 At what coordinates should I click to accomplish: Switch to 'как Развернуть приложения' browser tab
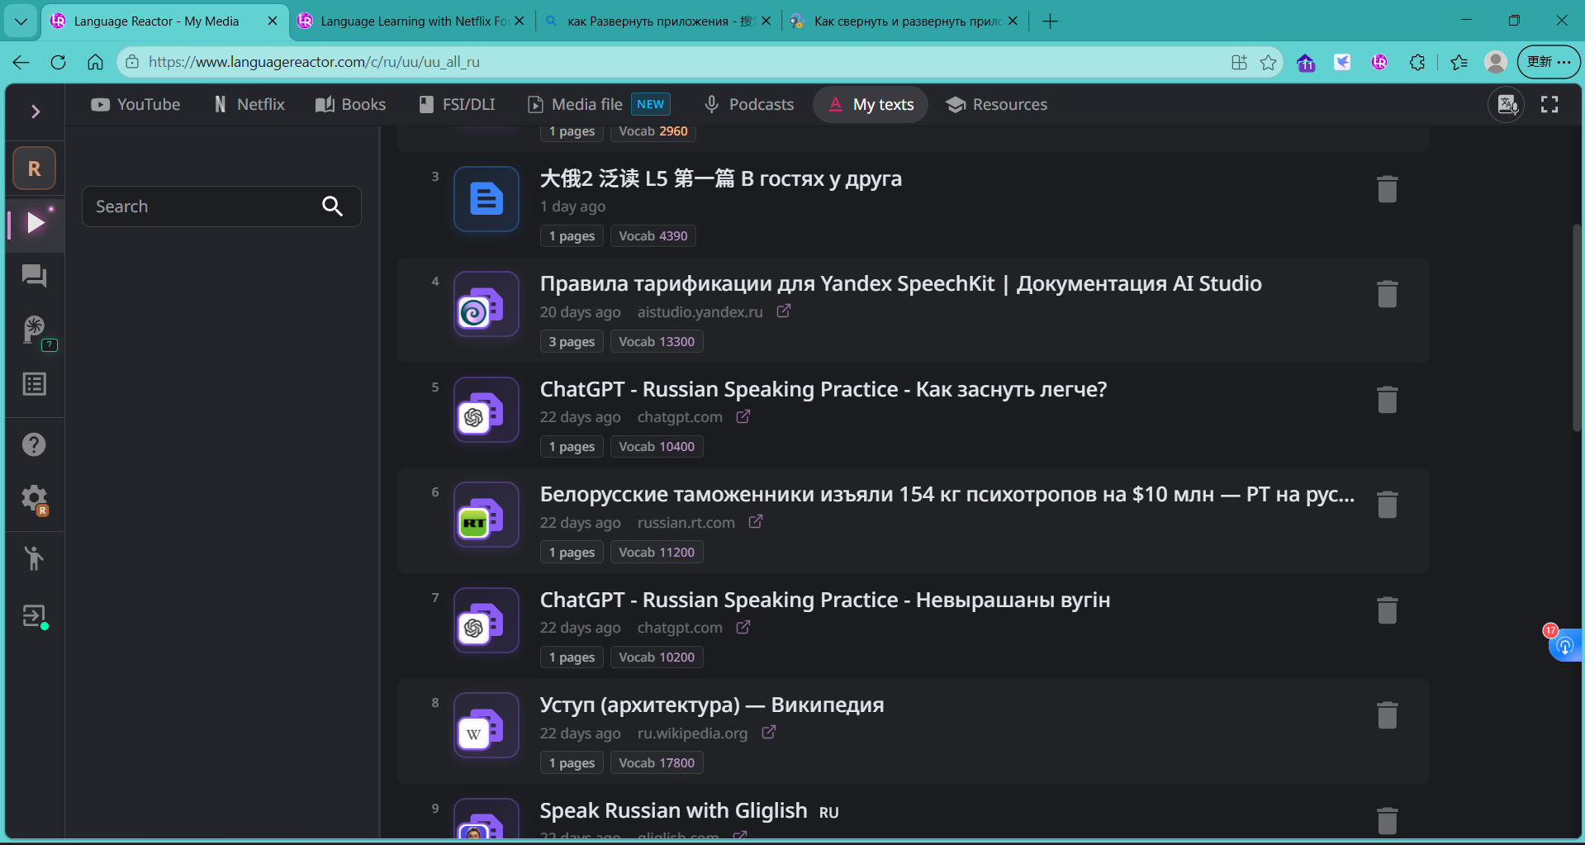(x=657, y=21)
